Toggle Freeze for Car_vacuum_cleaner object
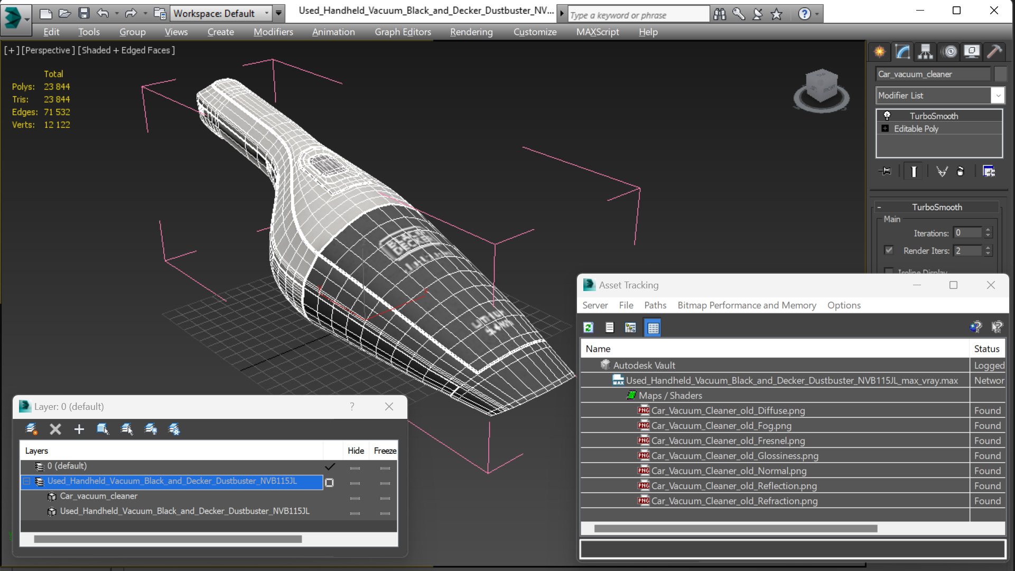 (x=385, y=498)
